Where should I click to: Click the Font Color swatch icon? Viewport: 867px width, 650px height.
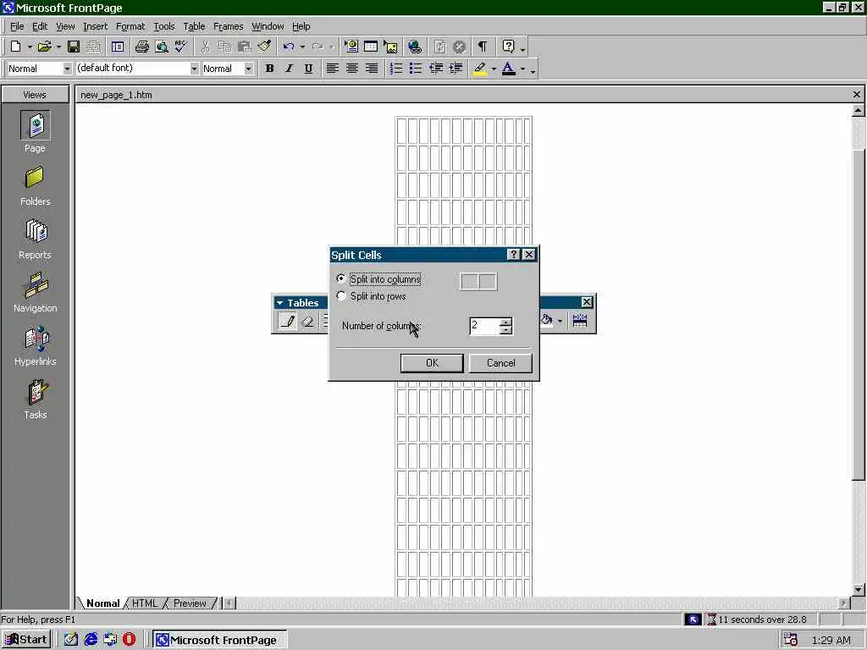click(x=509, y=69)
